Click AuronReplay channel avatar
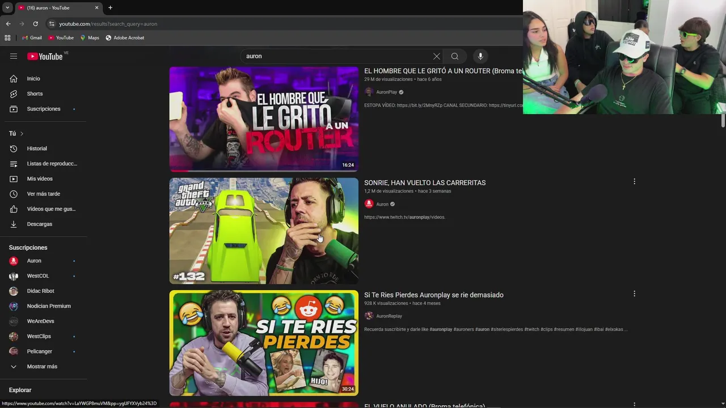Image resolution: width=726 pixels, height=408 pixels. click(x=369, y=316)
